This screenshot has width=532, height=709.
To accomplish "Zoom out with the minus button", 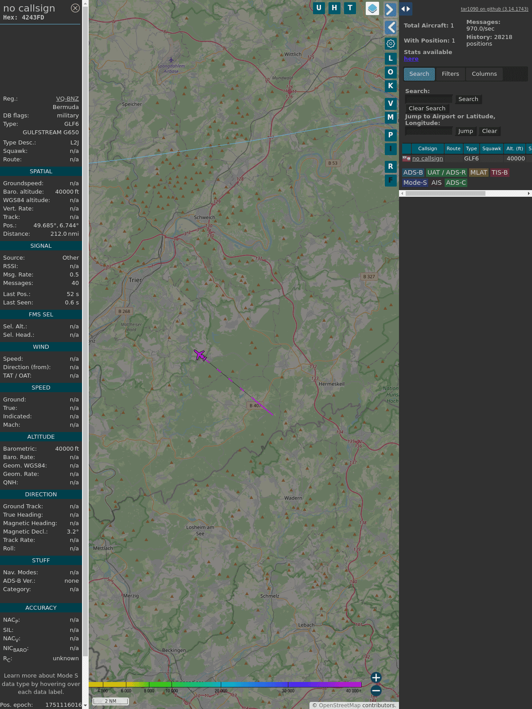I will (x=376, y=691).
